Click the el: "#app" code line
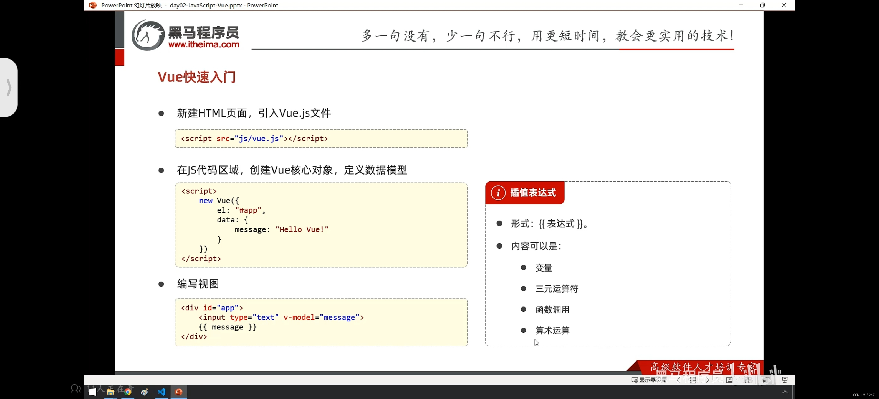The height and width of the screenshot is (399, 879). (241, 210)
